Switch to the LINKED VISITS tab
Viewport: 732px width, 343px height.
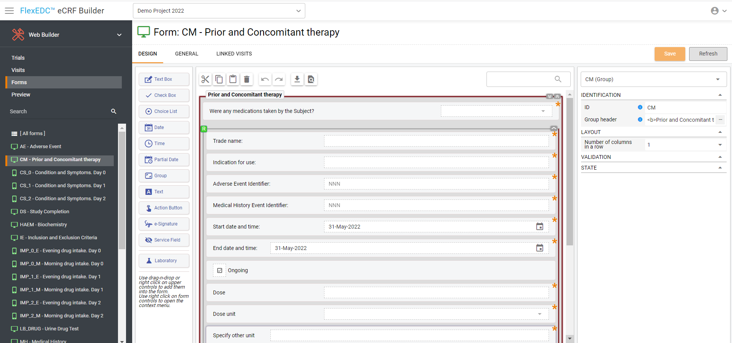coord(234,54)
